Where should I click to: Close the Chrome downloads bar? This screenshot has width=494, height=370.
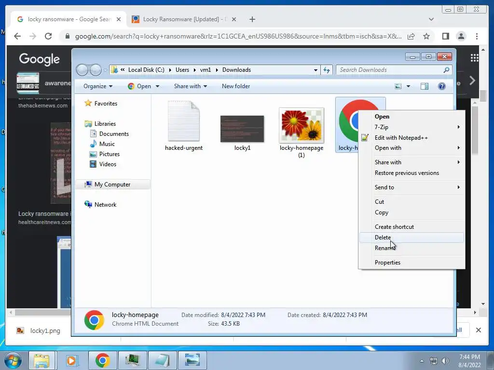478,330
